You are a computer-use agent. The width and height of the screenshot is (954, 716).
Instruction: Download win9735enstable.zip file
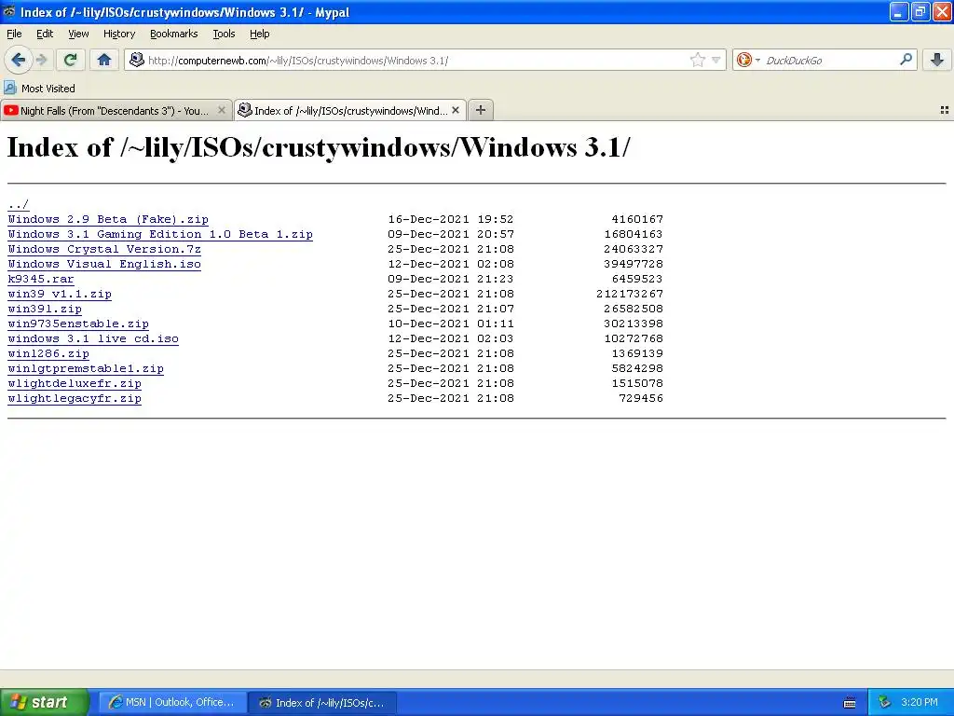[x=78, y=324]
